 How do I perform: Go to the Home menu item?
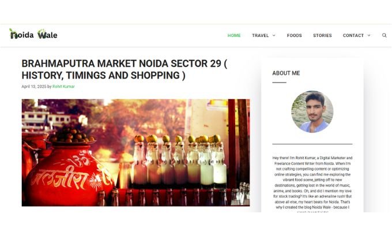(234, 35)
